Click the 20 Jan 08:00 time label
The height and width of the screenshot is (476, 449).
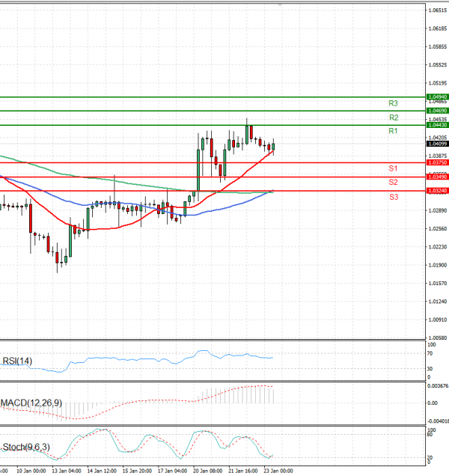point(207,471)
